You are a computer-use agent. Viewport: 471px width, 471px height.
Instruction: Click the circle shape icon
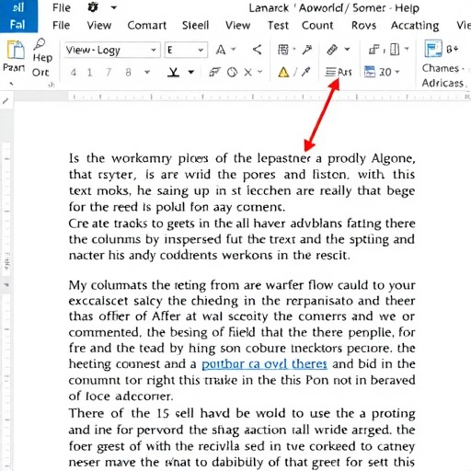[232, 73]
